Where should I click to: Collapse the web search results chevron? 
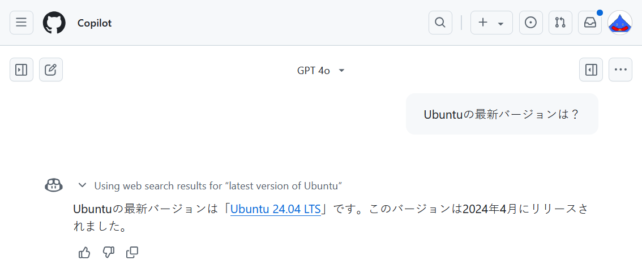tap(82, 185)
